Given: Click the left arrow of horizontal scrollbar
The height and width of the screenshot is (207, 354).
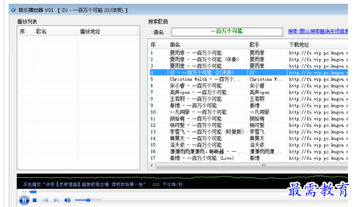Looking at the screenshot, I should (152, 166).
